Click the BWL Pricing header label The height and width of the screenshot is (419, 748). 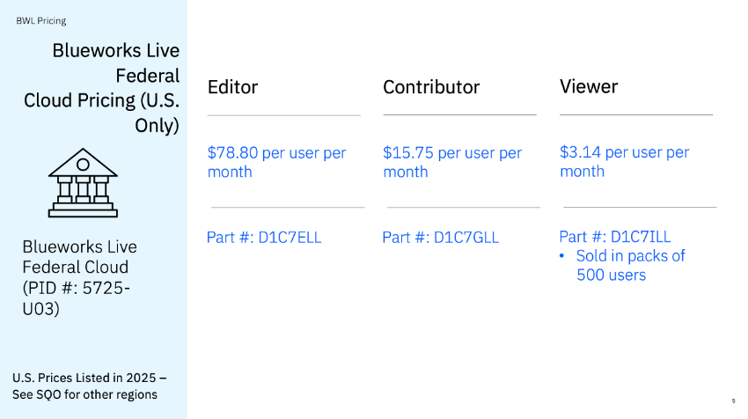(x=41, y=20)
